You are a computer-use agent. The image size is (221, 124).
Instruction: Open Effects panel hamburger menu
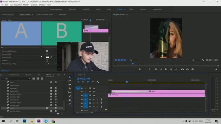[53, 75]
